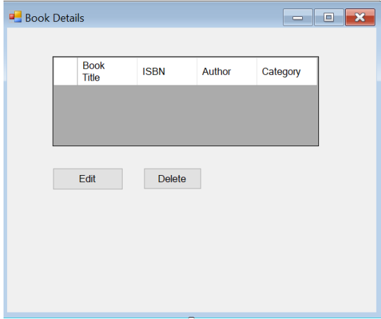This screenshot has width=381, height=319.
Task: Click the right edge of Category header
Action: 317,71
